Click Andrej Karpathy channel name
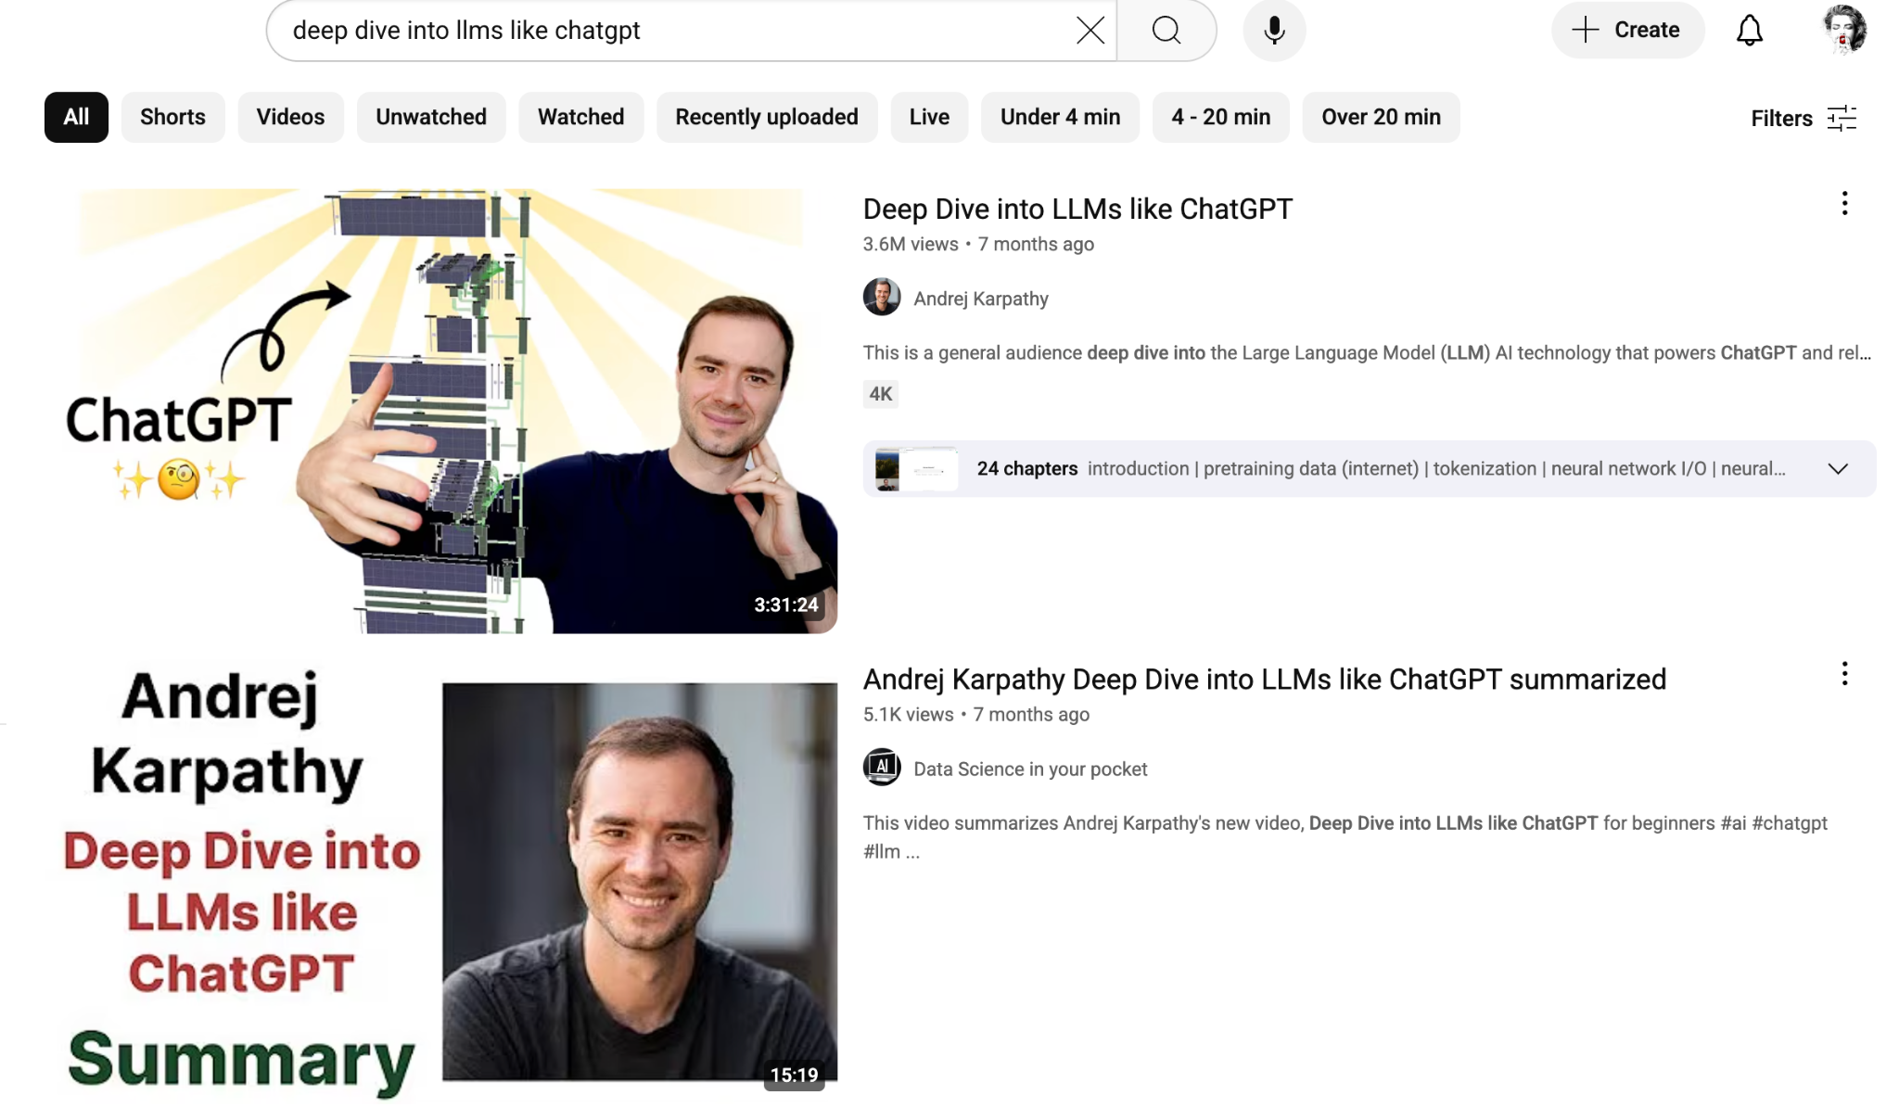 (980, 299)
